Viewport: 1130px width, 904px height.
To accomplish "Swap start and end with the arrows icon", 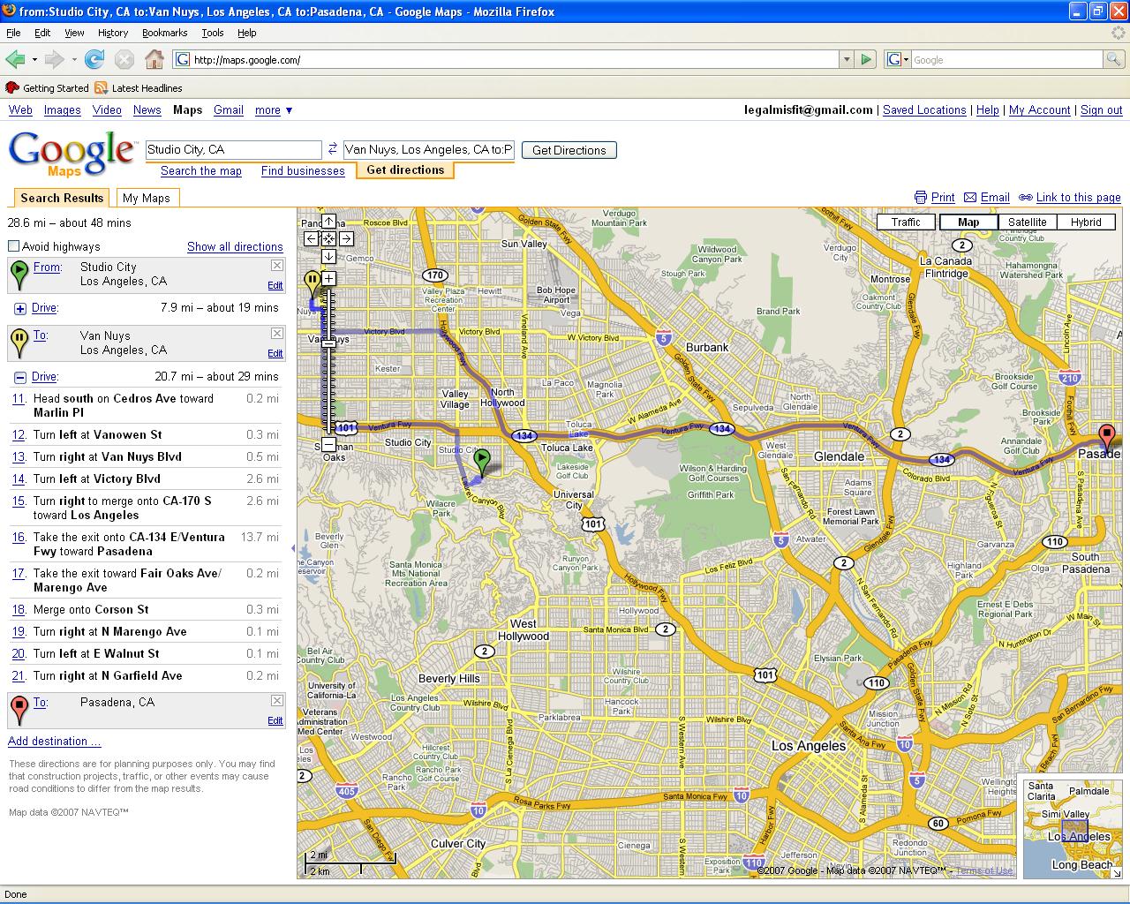I will [x=333, y=149].
